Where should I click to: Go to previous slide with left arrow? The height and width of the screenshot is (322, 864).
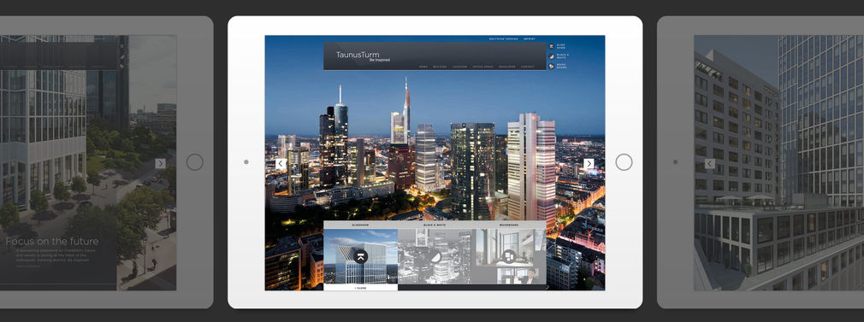281,163
